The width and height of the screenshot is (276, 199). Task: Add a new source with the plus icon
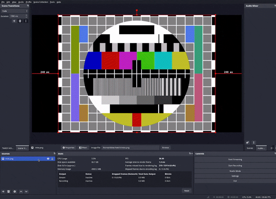[3, 191]
